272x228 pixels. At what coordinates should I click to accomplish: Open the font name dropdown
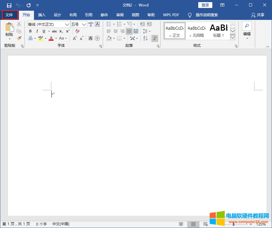coord(67,24)
